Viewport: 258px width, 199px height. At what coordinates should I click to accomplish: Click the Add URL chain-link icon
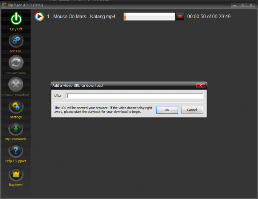tap(16, 40)
